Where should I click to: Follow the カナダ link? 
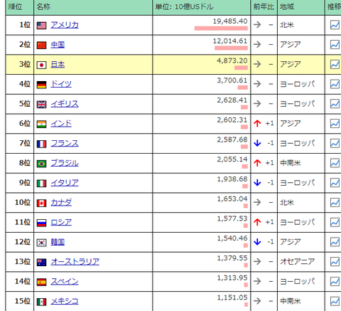[61, 202]
